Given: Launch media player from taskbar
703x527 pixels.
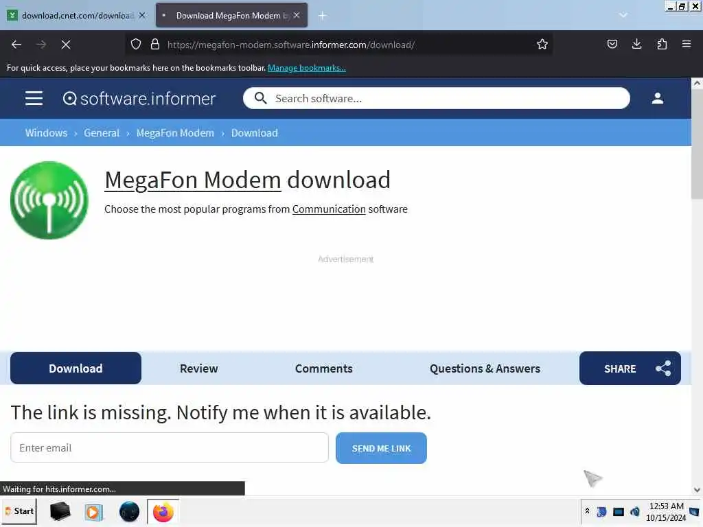Looking at the screenshot, I should (93, 512).
